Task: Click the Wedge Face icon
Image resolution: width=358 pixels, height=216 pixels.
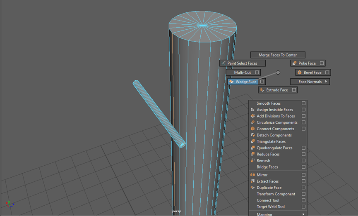Action: pos(231,82)
